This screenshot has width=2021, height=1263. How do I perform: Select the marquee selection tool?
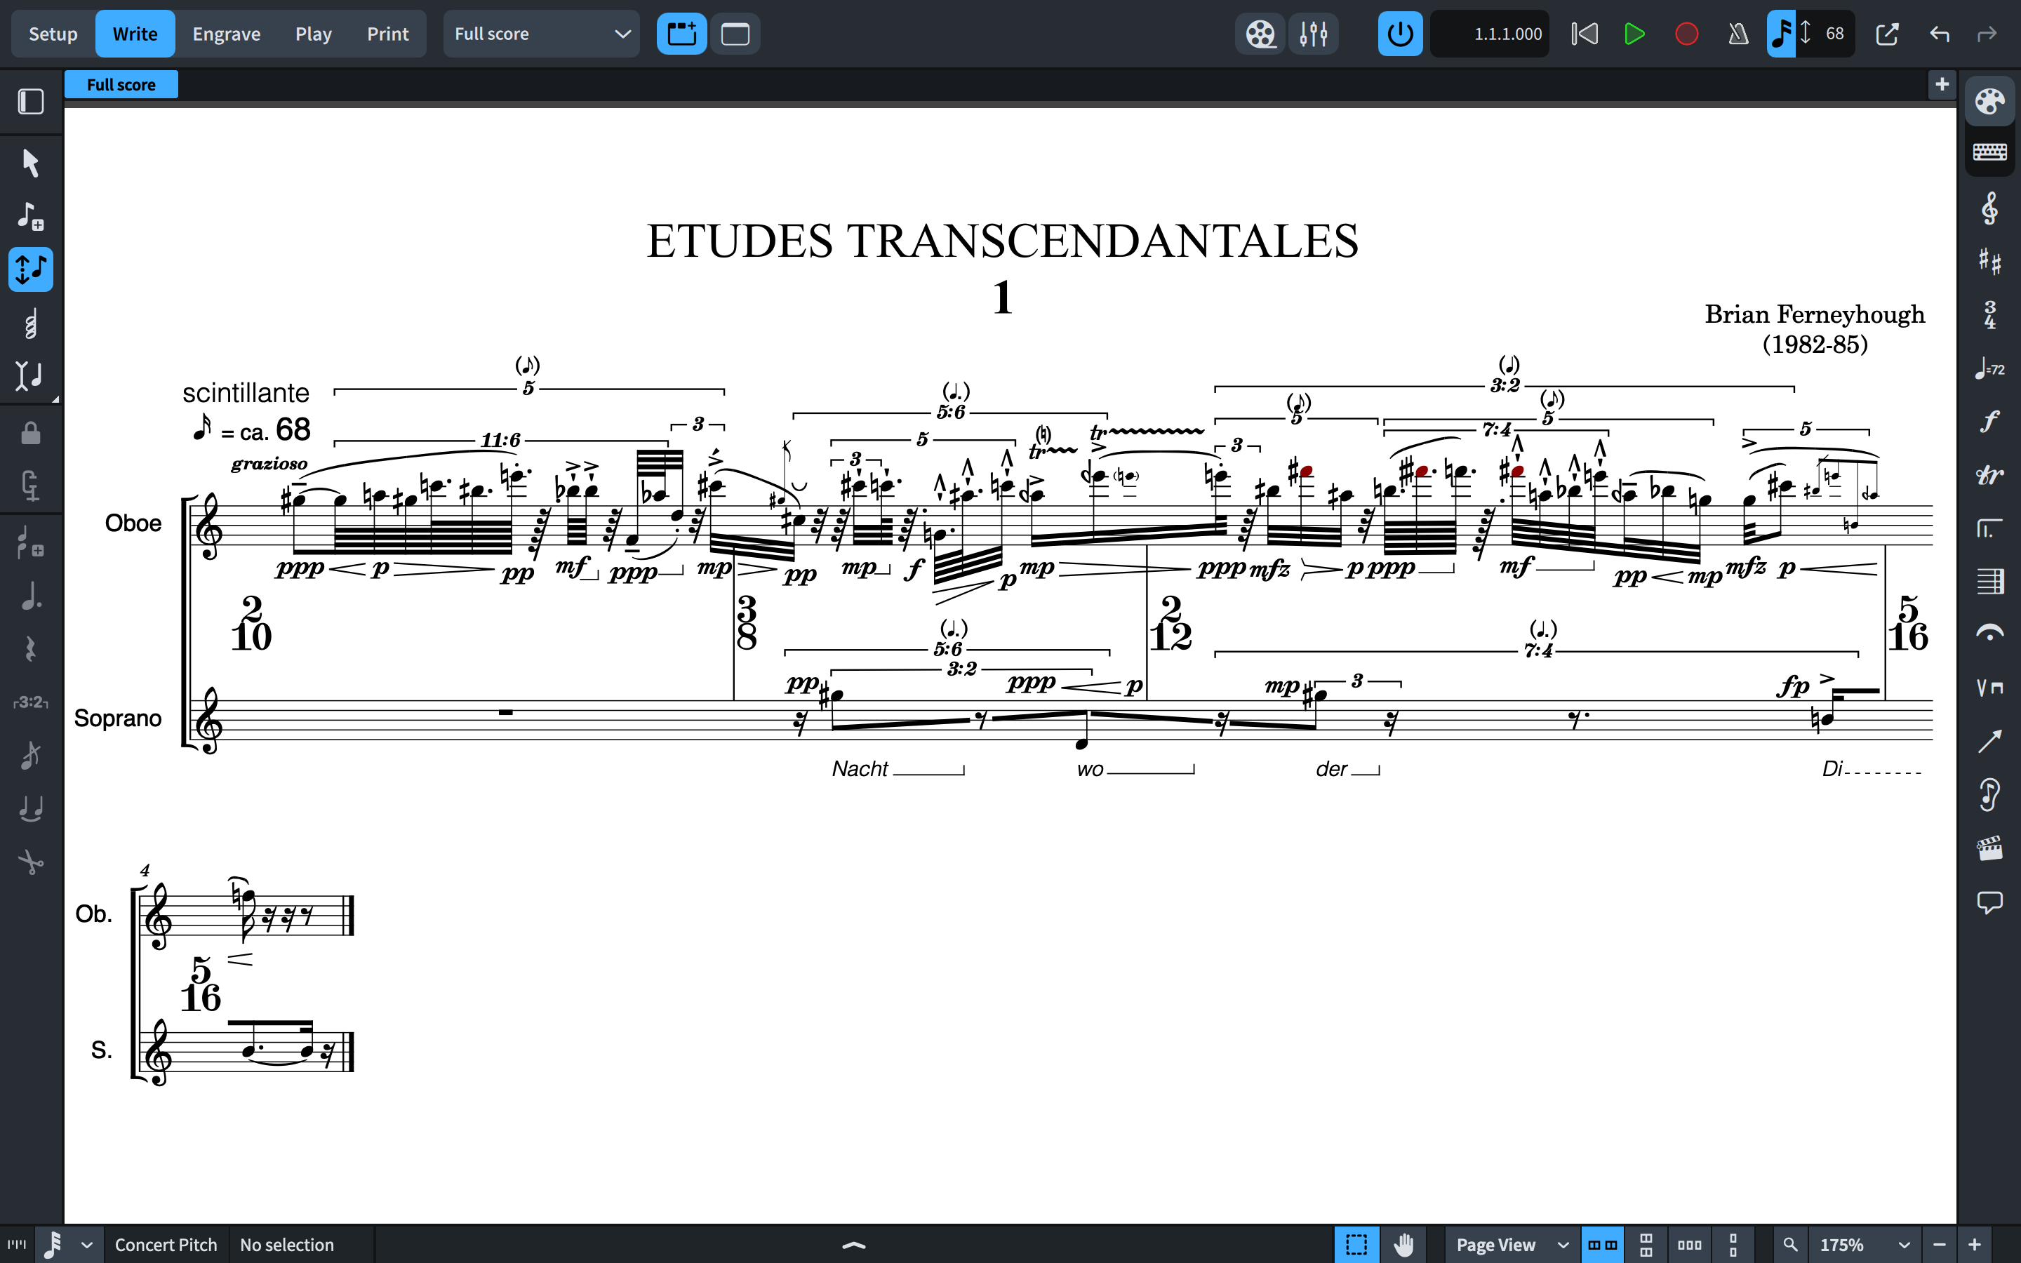[1357, 1245]
